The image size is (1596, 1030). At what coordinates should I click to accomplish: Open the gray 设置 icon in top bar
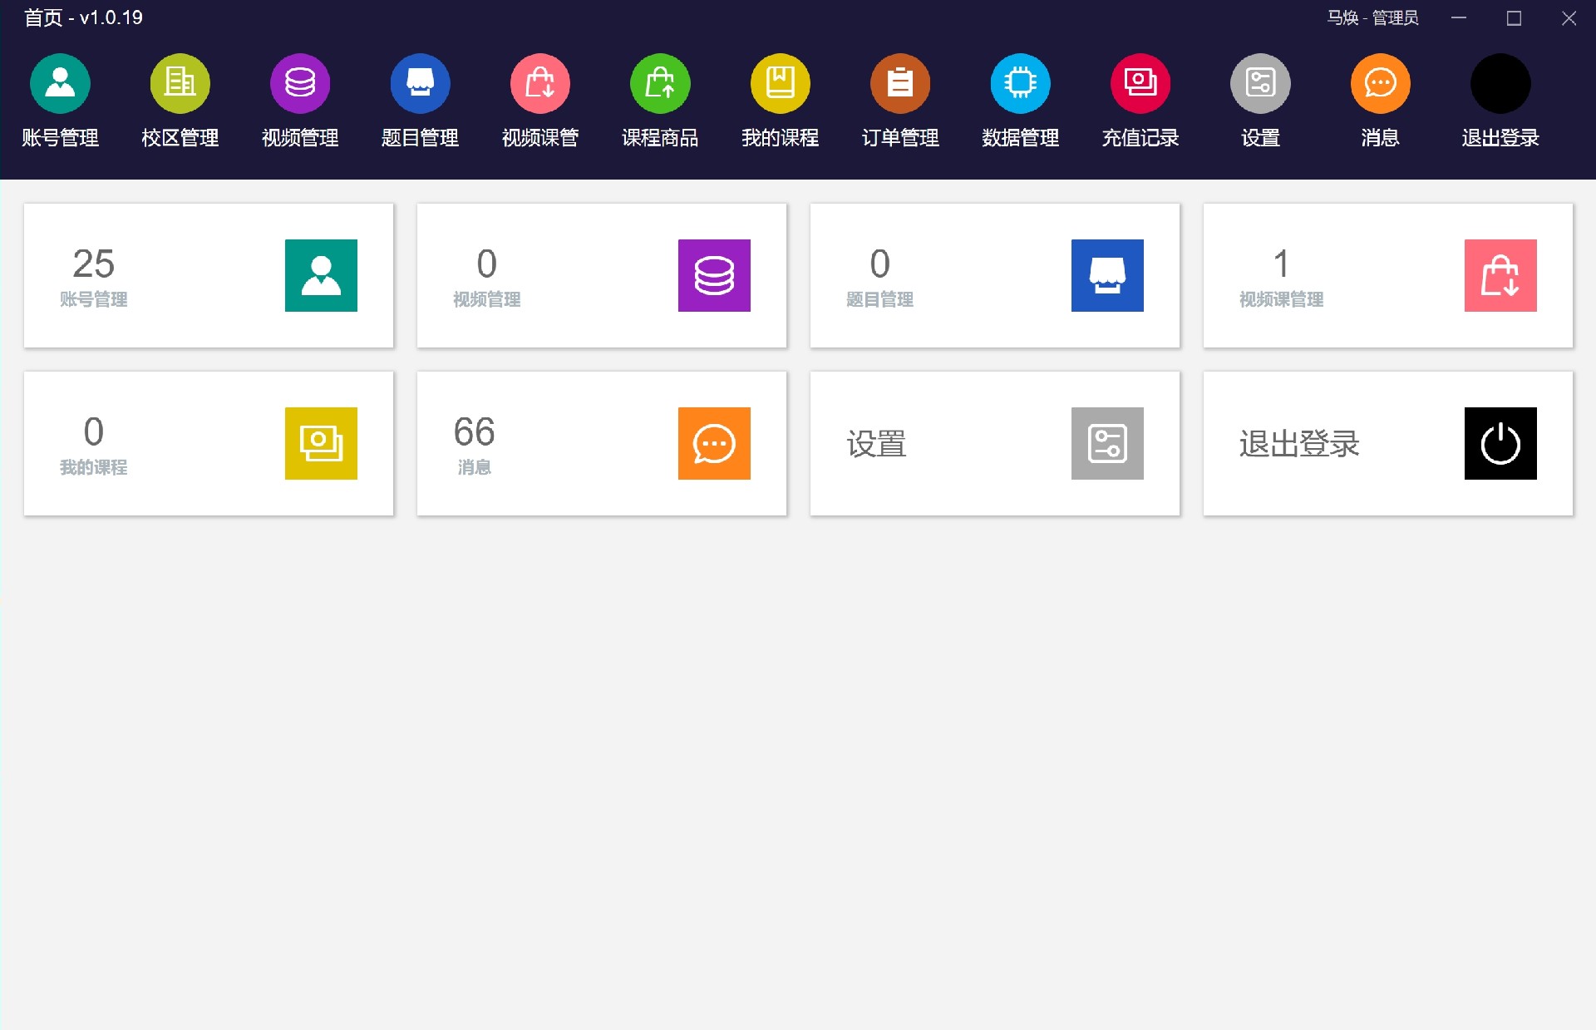pyautogui.click(x=1260, y=83)
